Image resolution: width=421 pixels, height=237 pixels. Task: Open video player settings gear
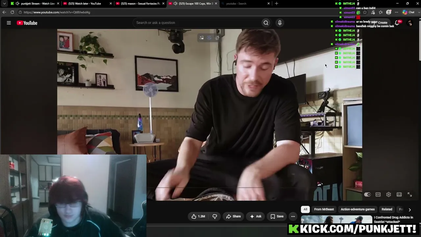(x=388, y=195)
